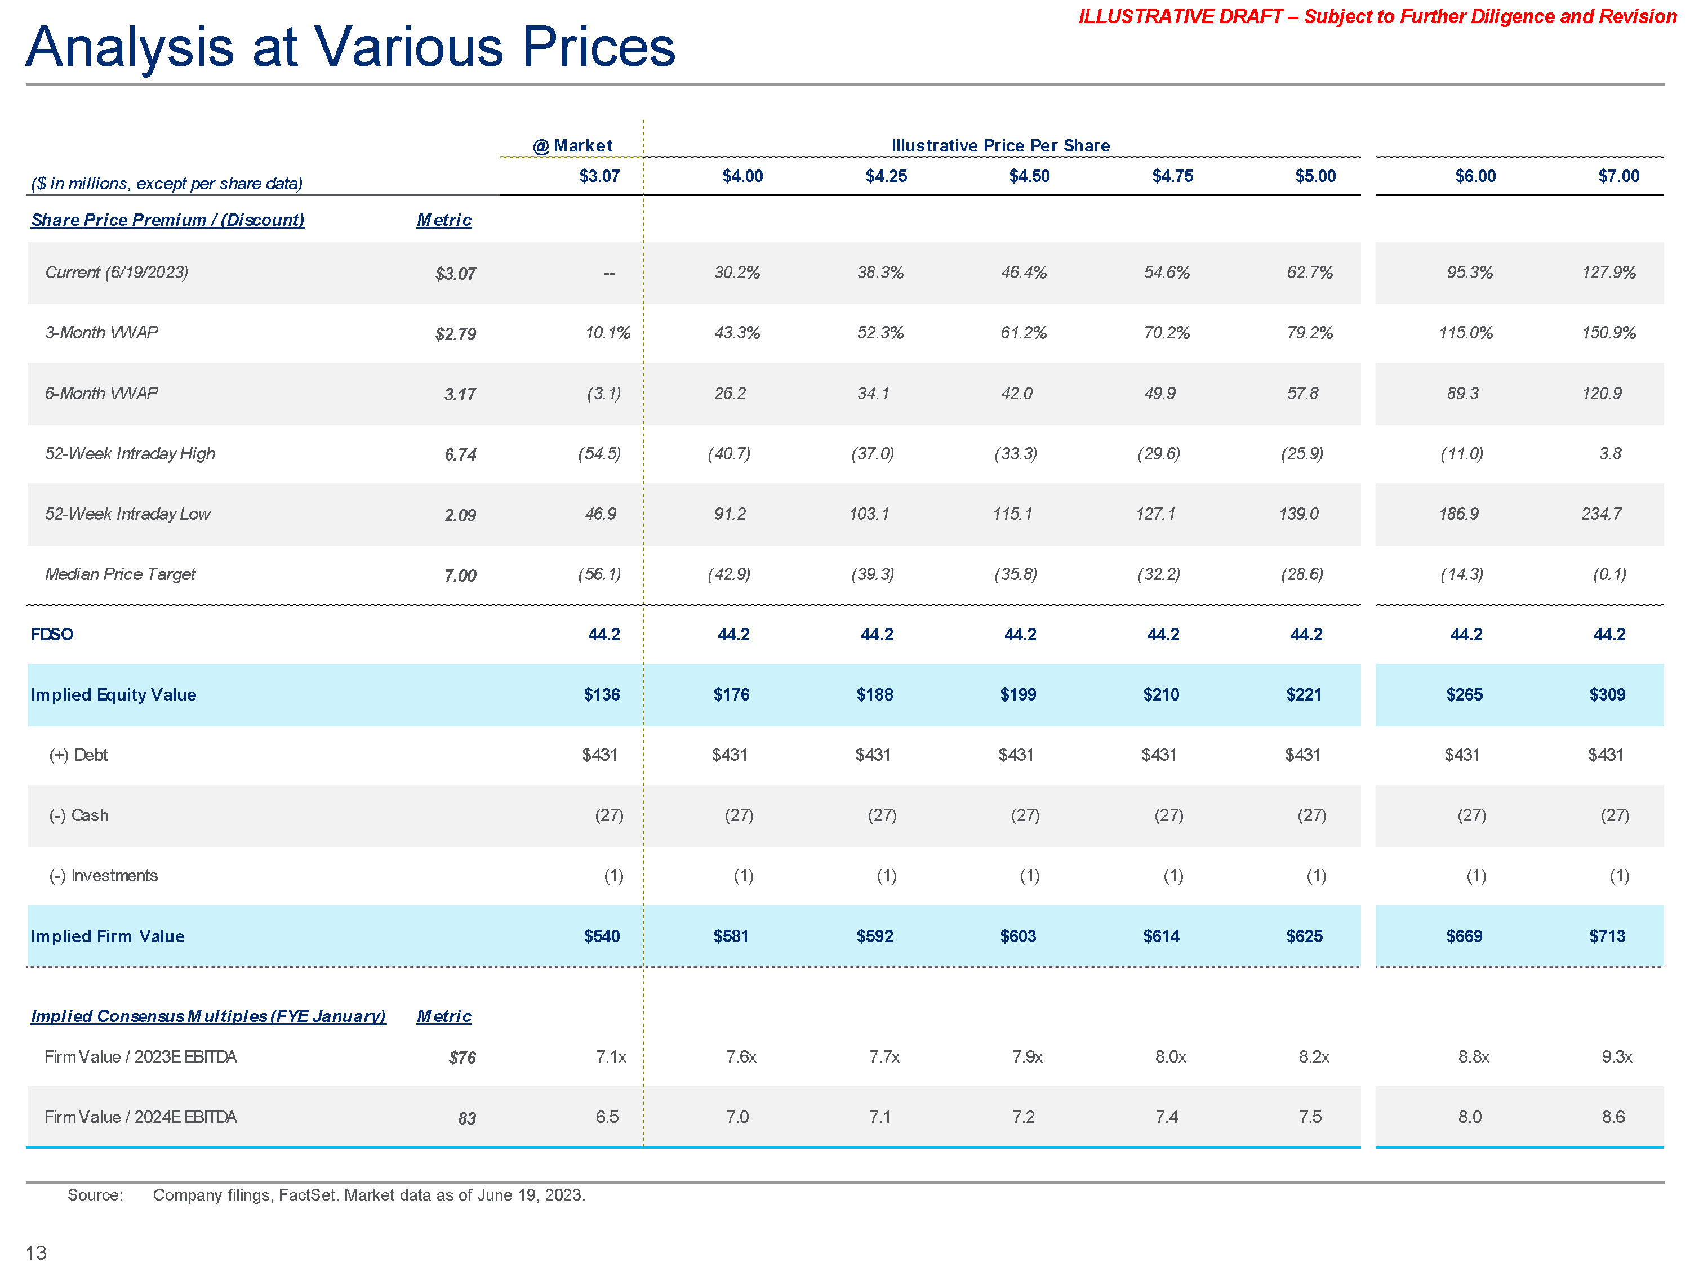Click the Implied Equity Value row label

(113, 694)
